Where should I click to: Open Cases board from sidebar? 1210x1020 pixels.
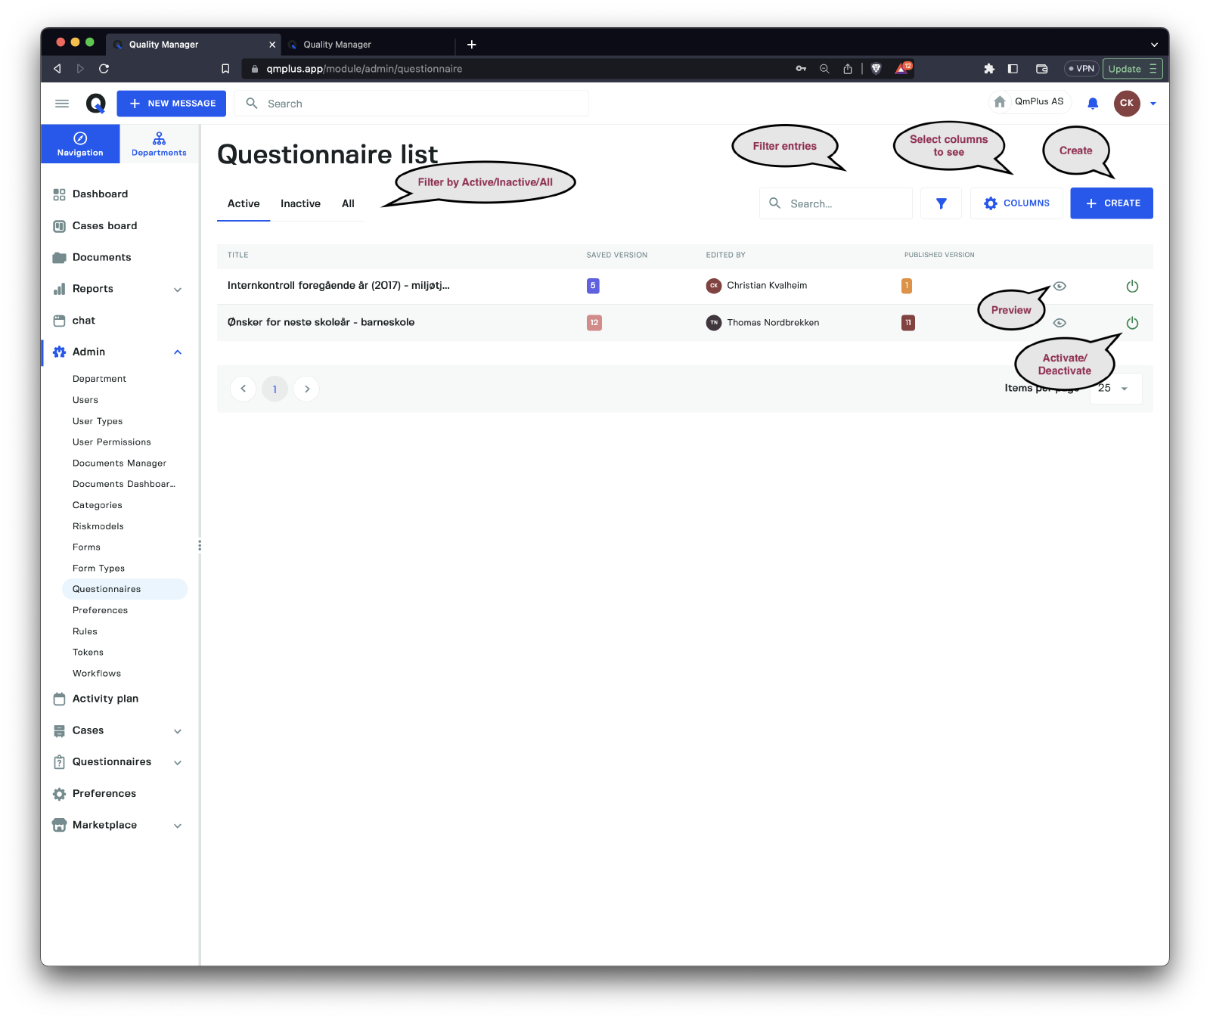click(104, 226)
